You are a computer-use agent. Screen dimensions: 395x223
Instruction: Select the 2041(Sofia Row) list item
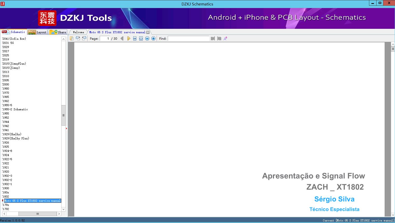tap(14, 39)
